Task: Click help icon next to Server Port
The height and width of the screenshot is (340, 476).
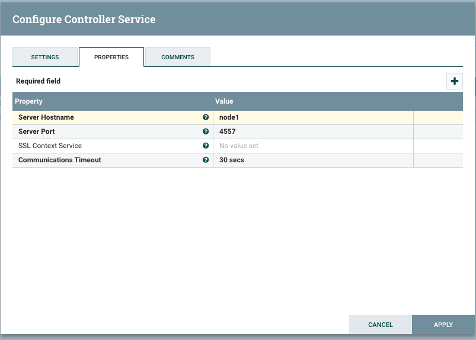Action: (206, 131)
